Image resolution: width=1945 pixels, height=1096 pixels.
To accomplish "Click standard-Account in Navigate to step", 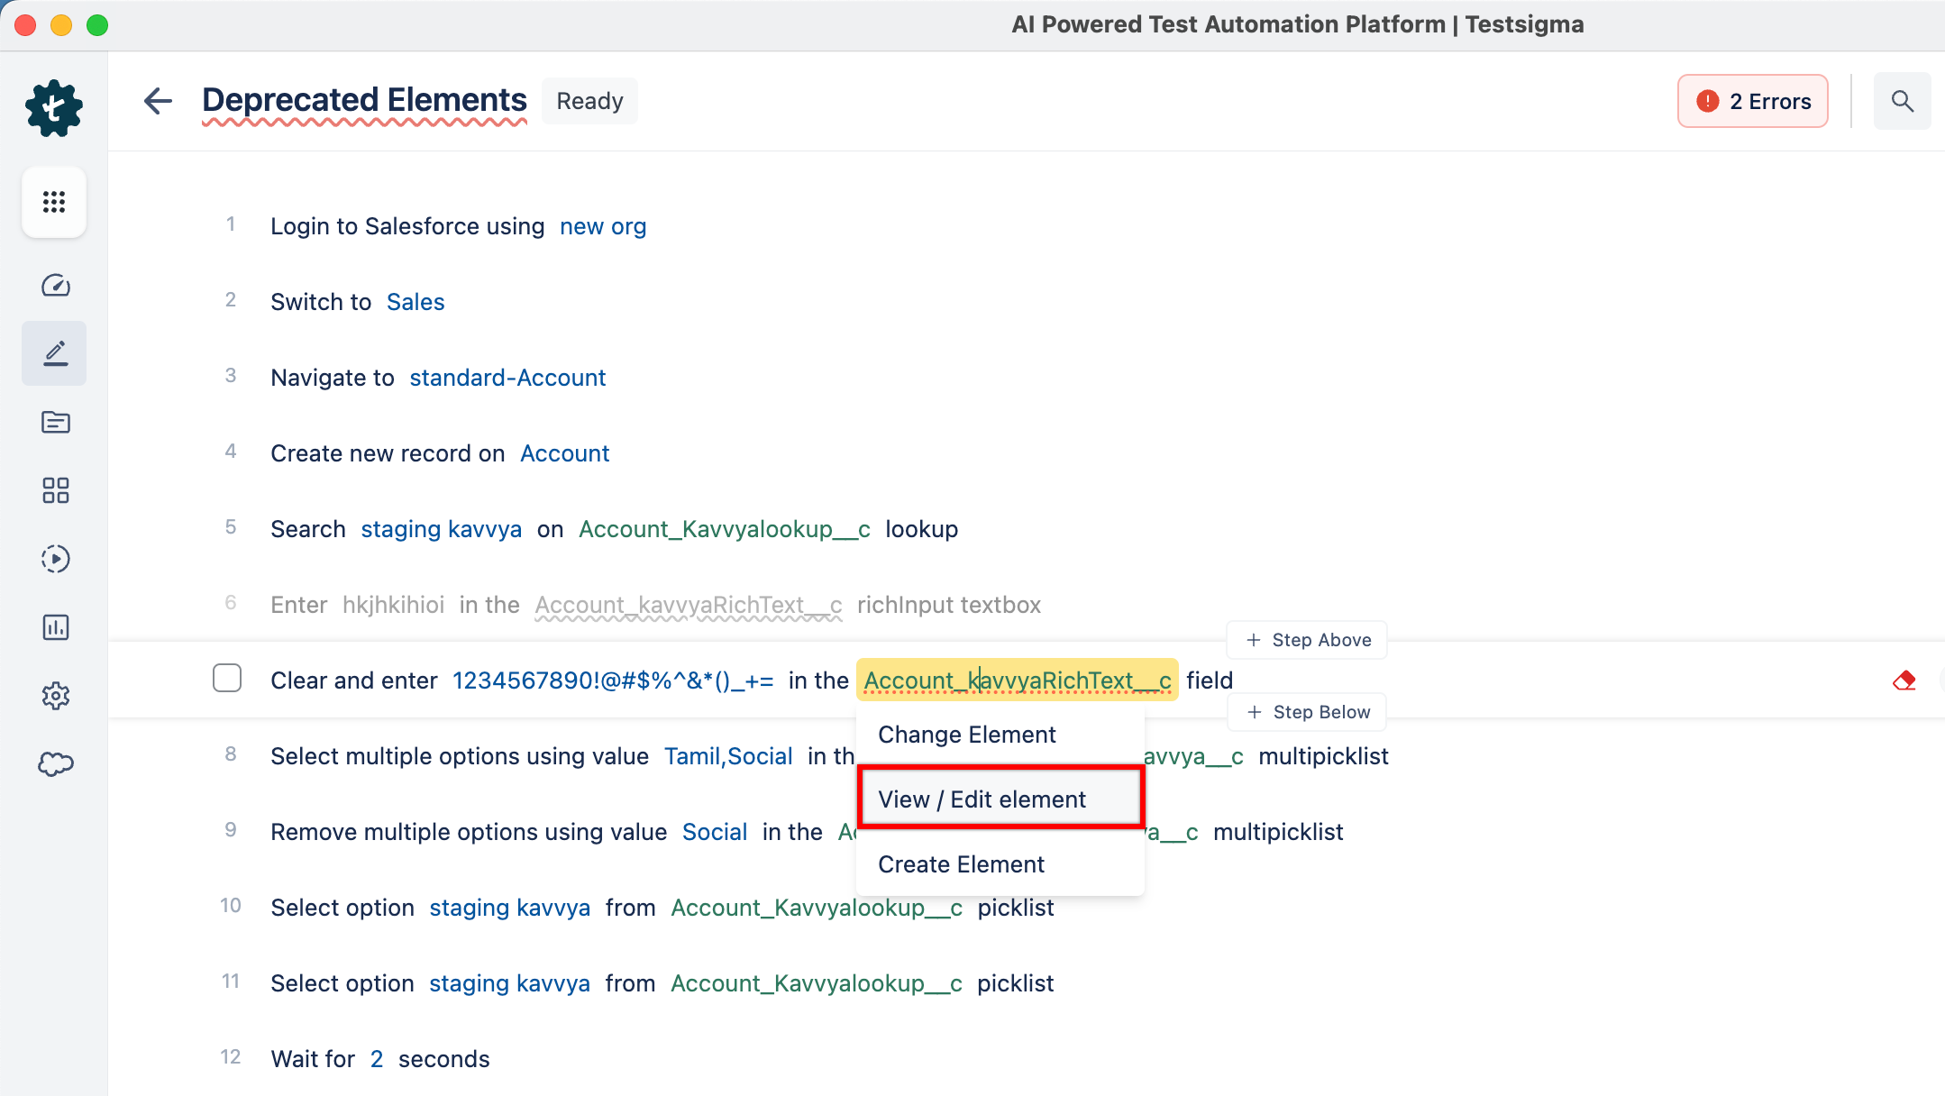I will click(x=507, y=378).
